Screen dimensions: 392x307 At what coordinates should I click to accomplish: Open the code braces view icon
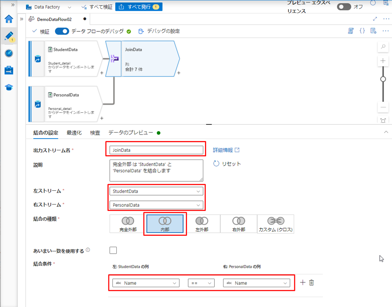pyautogui.click(x=362, y=31)
